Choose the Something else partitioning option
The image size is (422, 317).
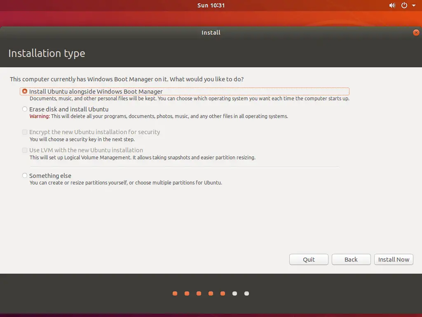[x=25, y=175]
